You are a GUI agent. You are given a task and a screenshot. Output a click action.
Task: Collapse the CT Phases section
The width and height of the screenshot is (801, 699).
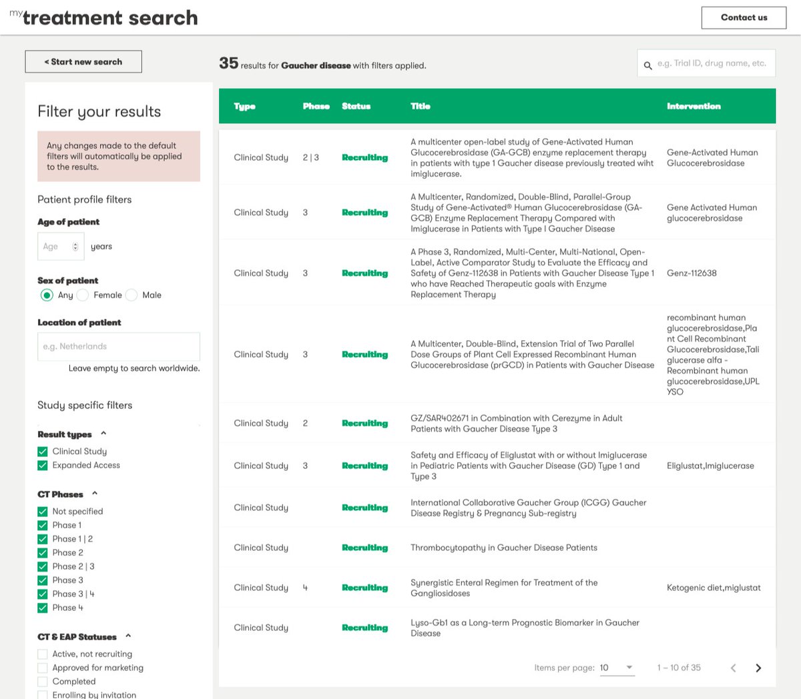point(95,494)
